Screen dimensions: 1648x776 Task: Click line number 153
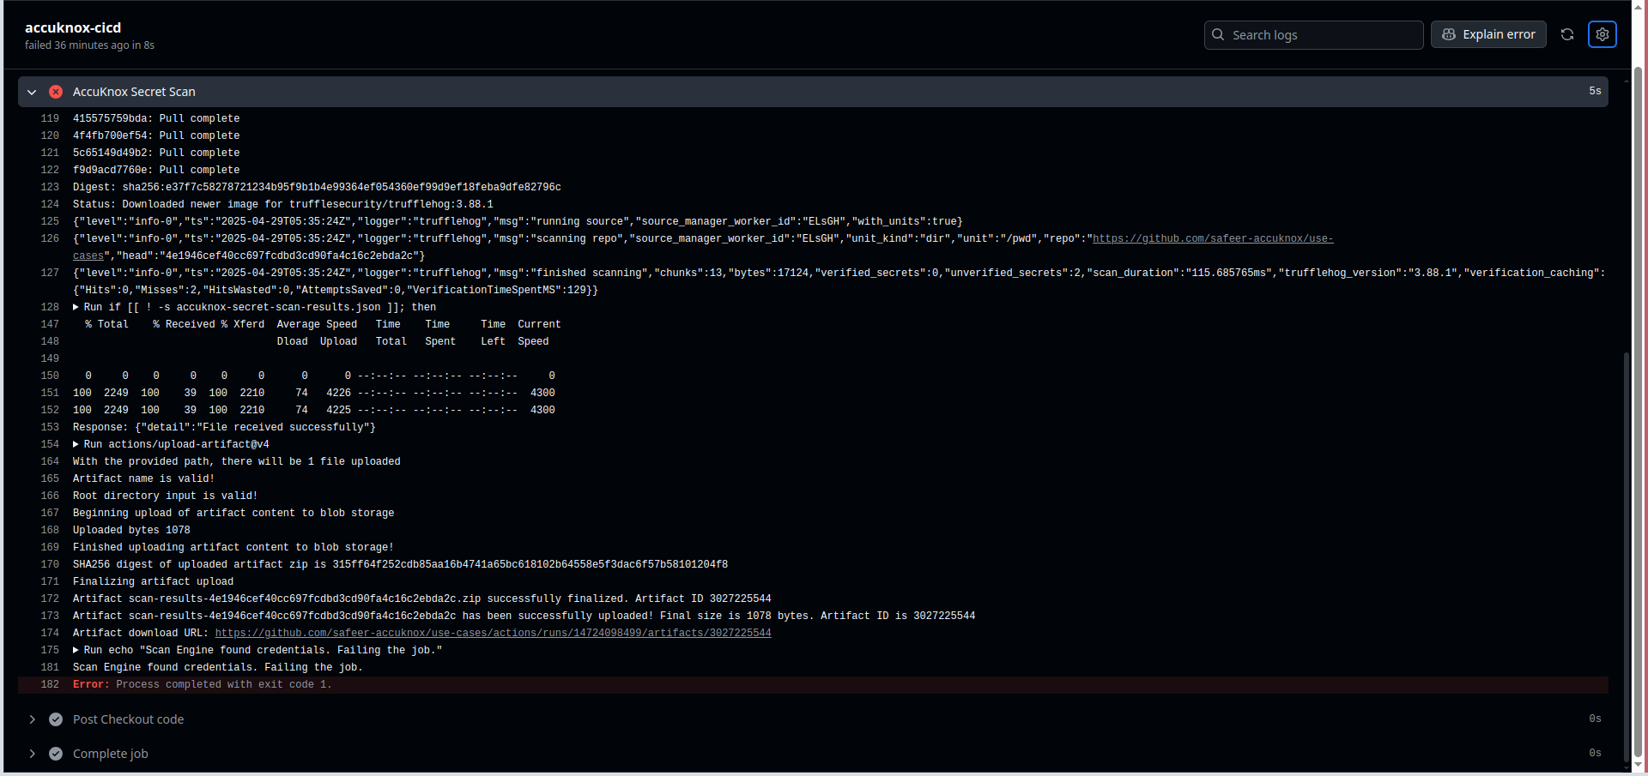pyautogui.click(x=50, y=427)
